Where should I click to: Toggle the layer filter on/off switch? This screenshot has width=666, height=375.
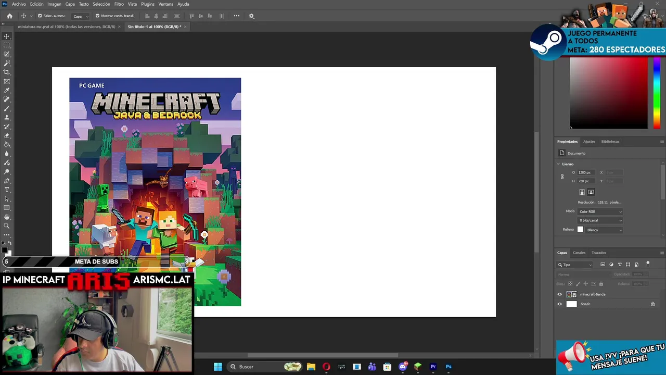point(648,264)
